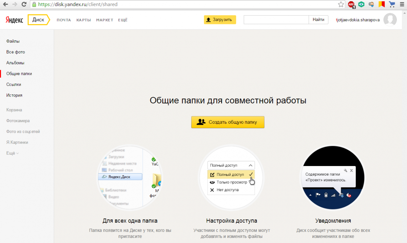The image size is (407, 243).
Task: Click the user avatar picture
Action: coord(390,20)
